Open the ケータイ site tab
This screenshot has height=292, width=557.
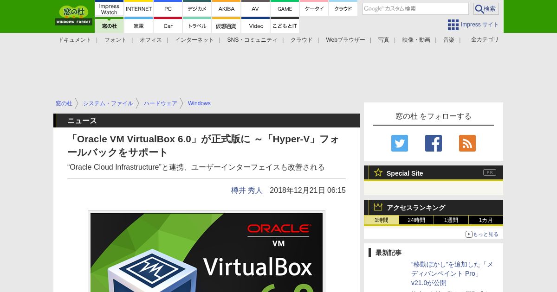(x=314, y=9)
